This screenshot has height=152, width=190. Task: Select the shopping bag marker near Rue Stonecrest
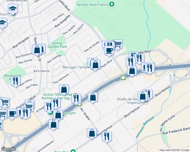pos(37,50)
